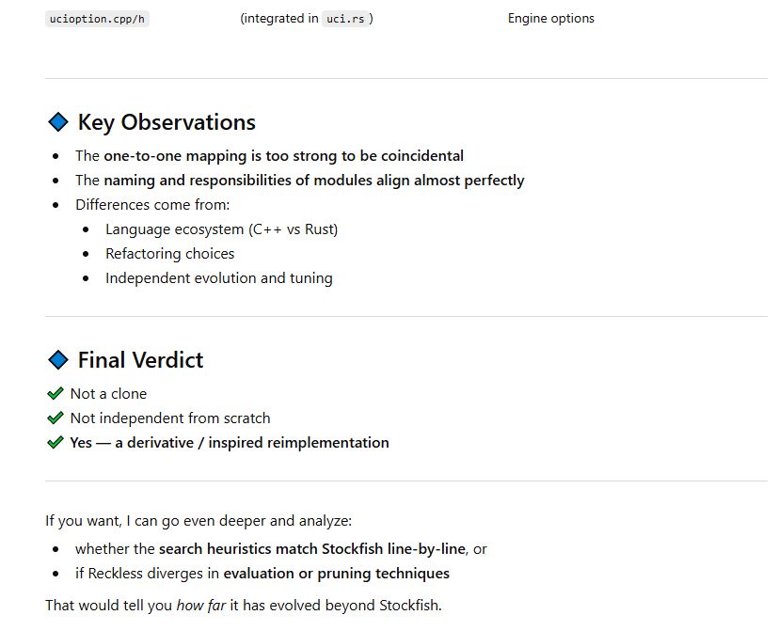Click the Independent evolution and tuning bullet
778x631 pixels.
(x=219, y=277)
